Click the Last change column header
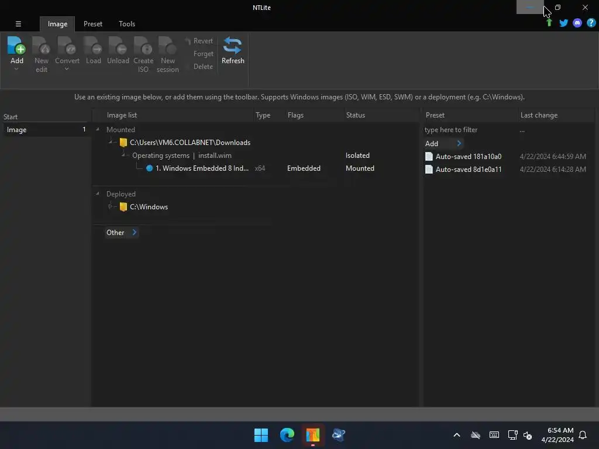The height and width of the screenshot is (449, 599). click(539, 115)
